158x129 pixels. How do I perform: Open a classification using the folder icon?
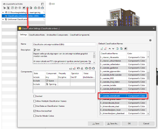pyautogui.click(x=16, y=8)
